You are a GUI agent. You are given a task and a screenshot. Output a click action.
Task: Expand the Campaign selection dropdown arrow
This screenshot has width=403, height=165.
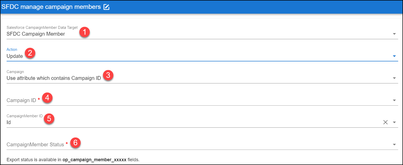(x=394, y=78)
